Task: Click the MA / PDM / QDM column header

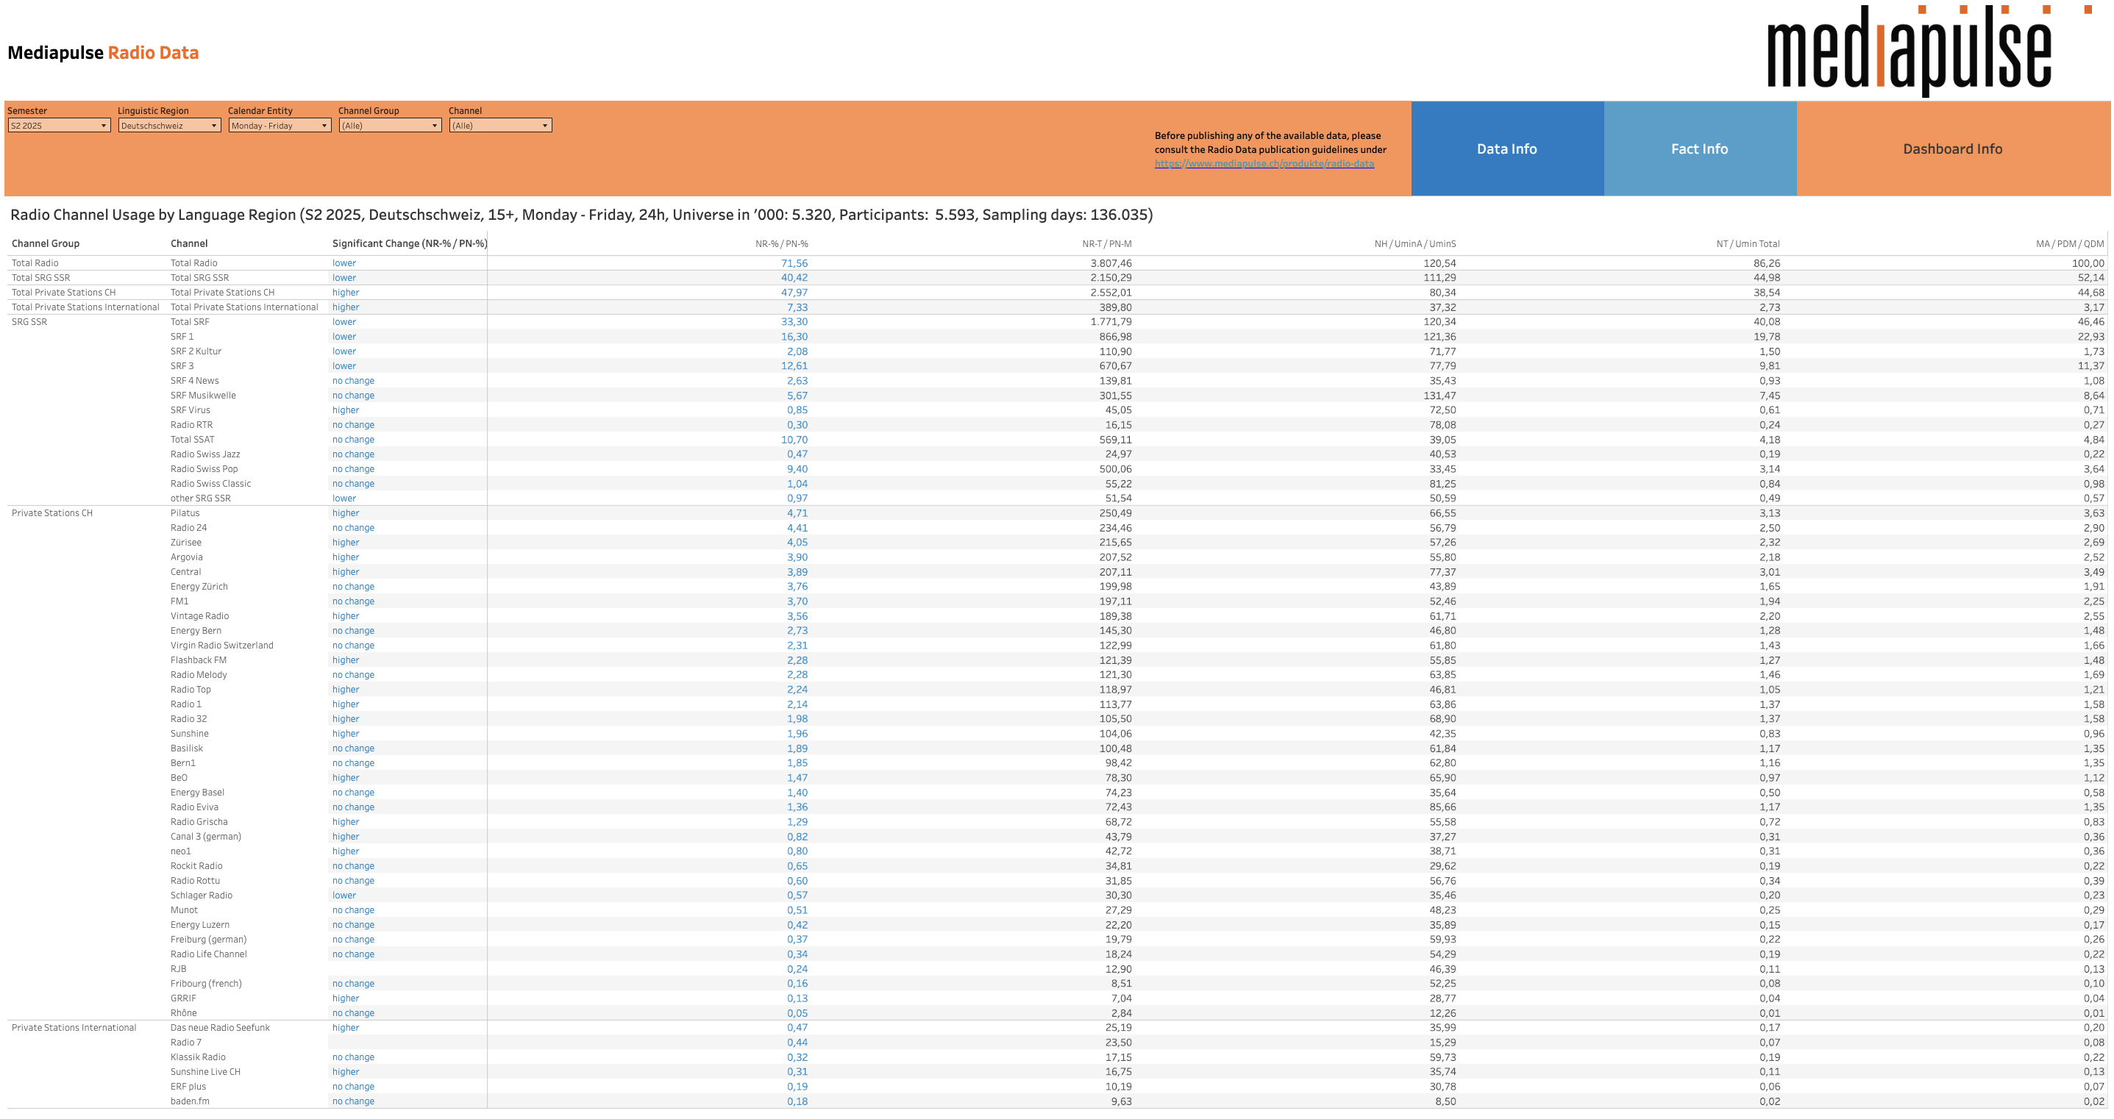Action: pyautogui.click(x=2069, y=243)
